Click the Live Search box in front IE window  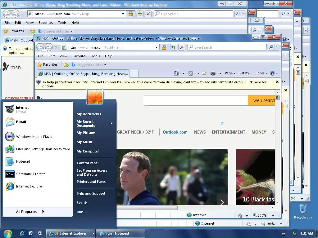[x=227, y=47]
